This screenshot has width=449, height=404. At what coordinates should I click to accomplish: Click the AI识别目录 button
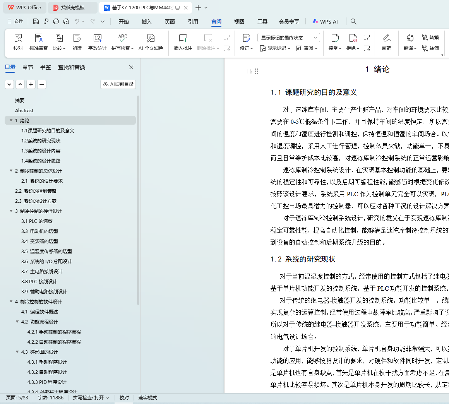[118, 84]
